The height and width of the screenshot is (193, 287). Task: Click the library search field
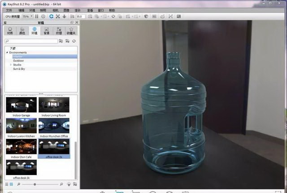tap(31, 41)
